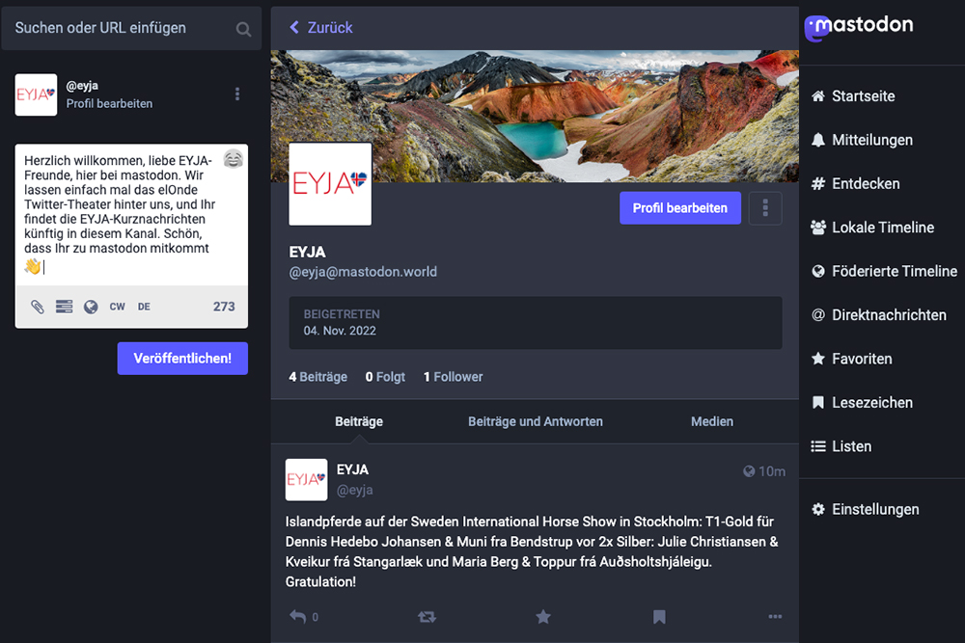Click the @eyja@mastodon.world handle

(x=363, y=272)
